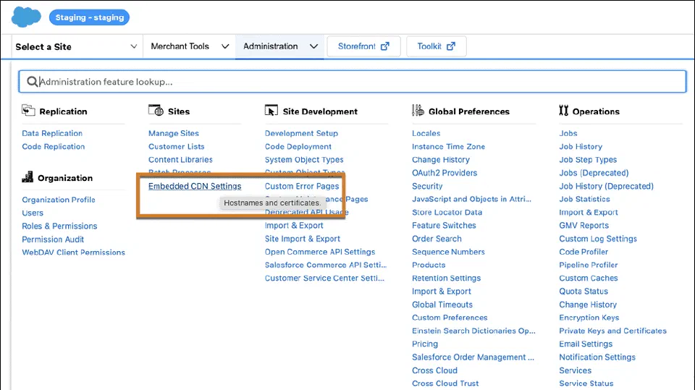Open Open Commerce API Settings
The width and height of the screenshot is (695, 390).
pos(320,252)
